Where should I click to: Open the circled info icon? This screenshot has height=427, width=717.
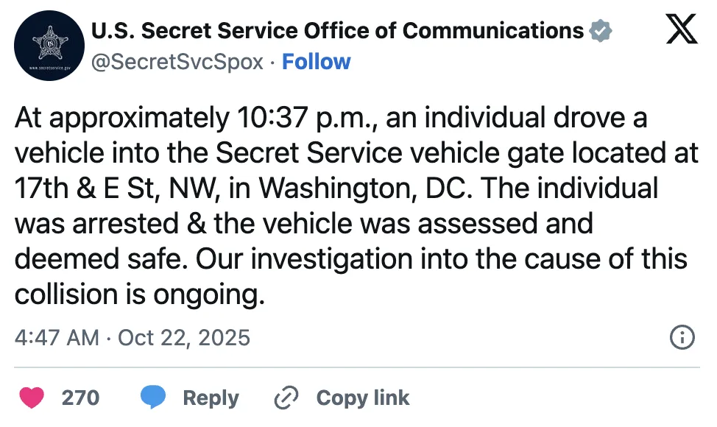682,338
